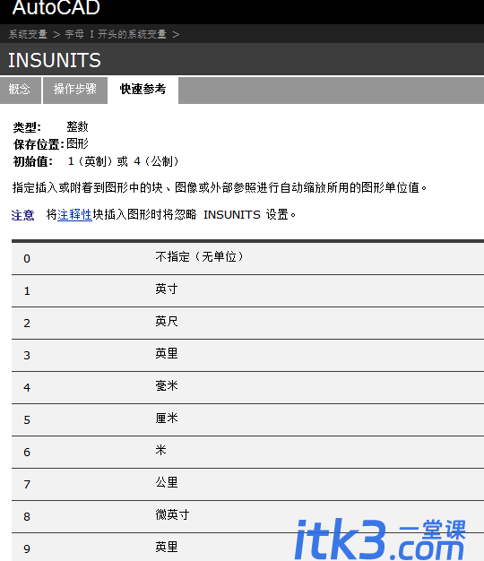Switch to the 操作步骤 tab
The height and width of the screenshot is (561, 484).
pyautogui.click(x=75, y=90)
